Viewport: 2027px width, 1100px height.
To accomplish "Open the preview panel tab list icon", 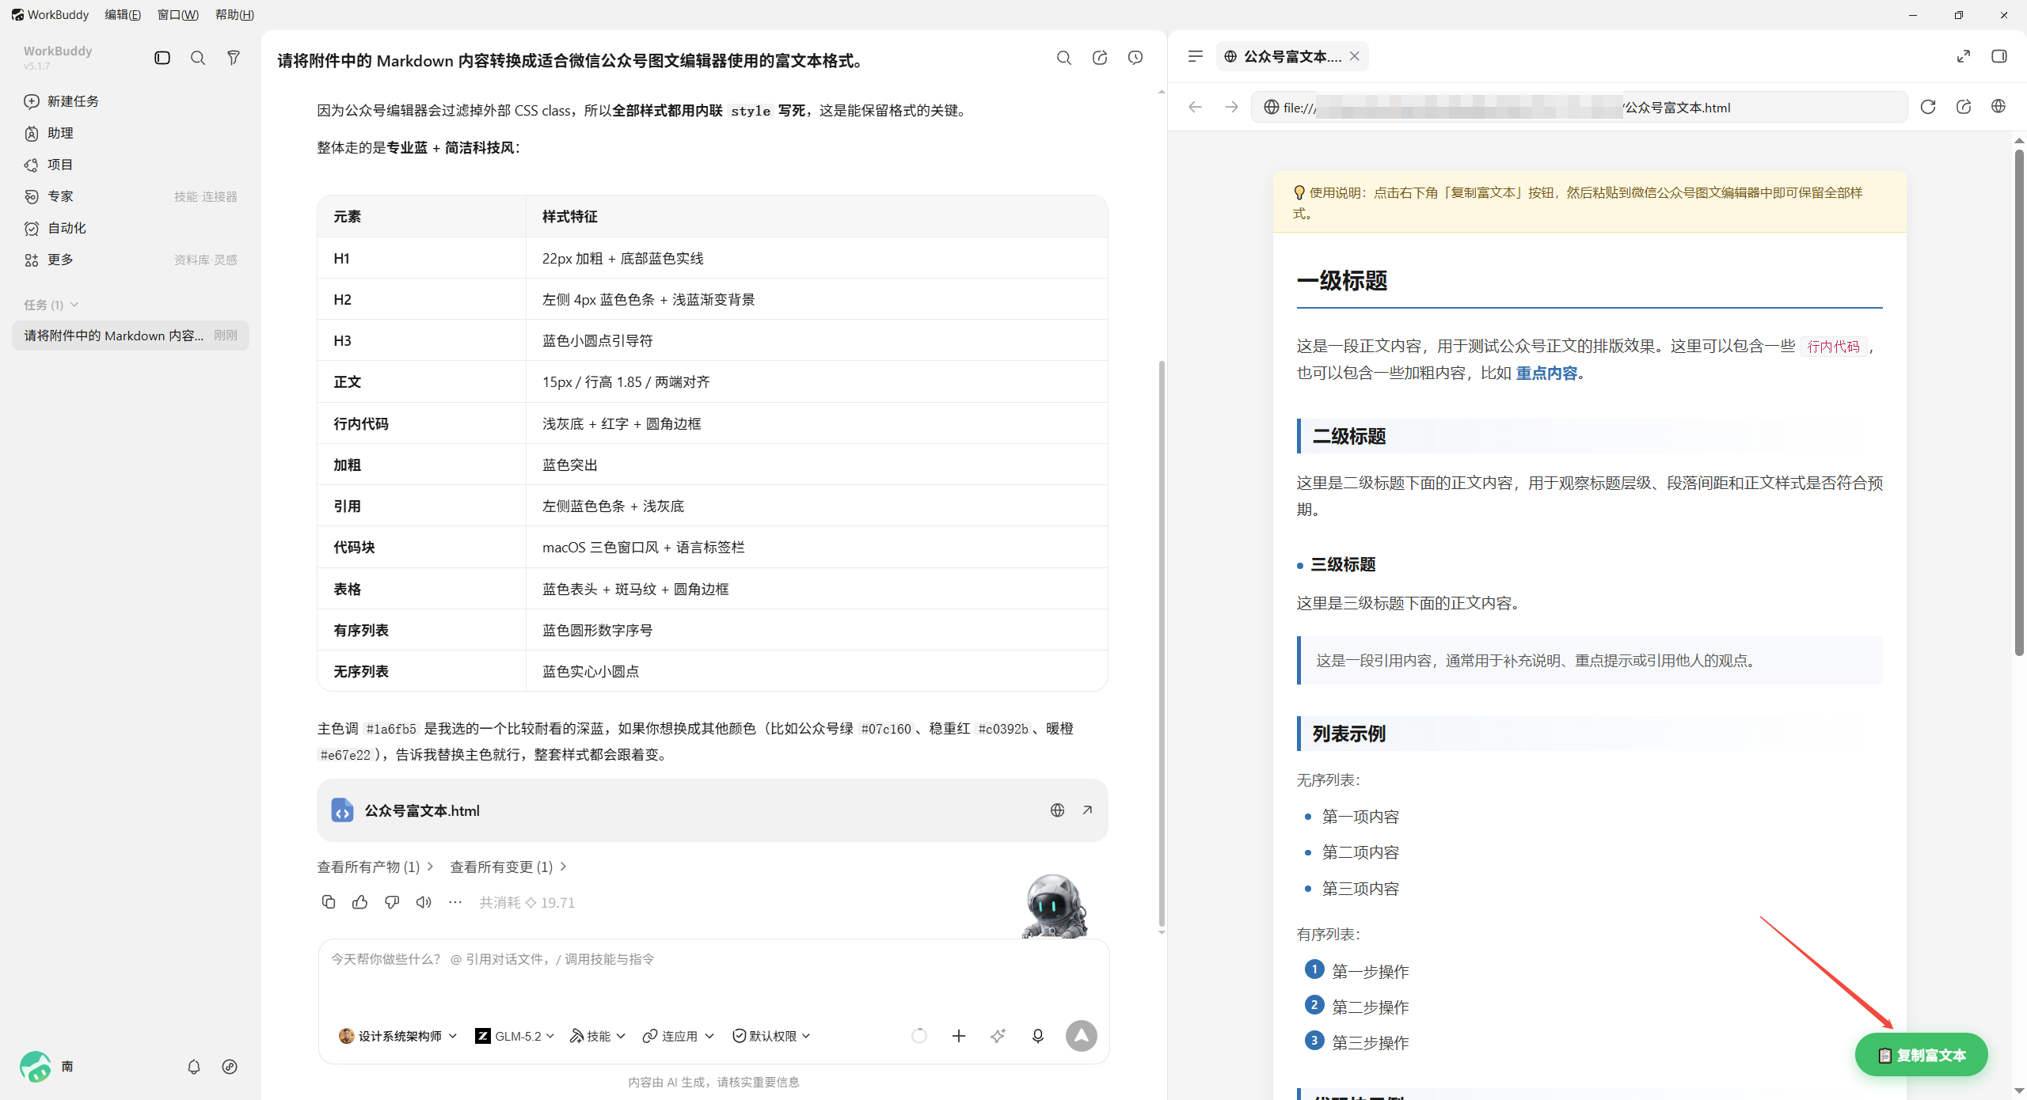I will point(1196,56).
